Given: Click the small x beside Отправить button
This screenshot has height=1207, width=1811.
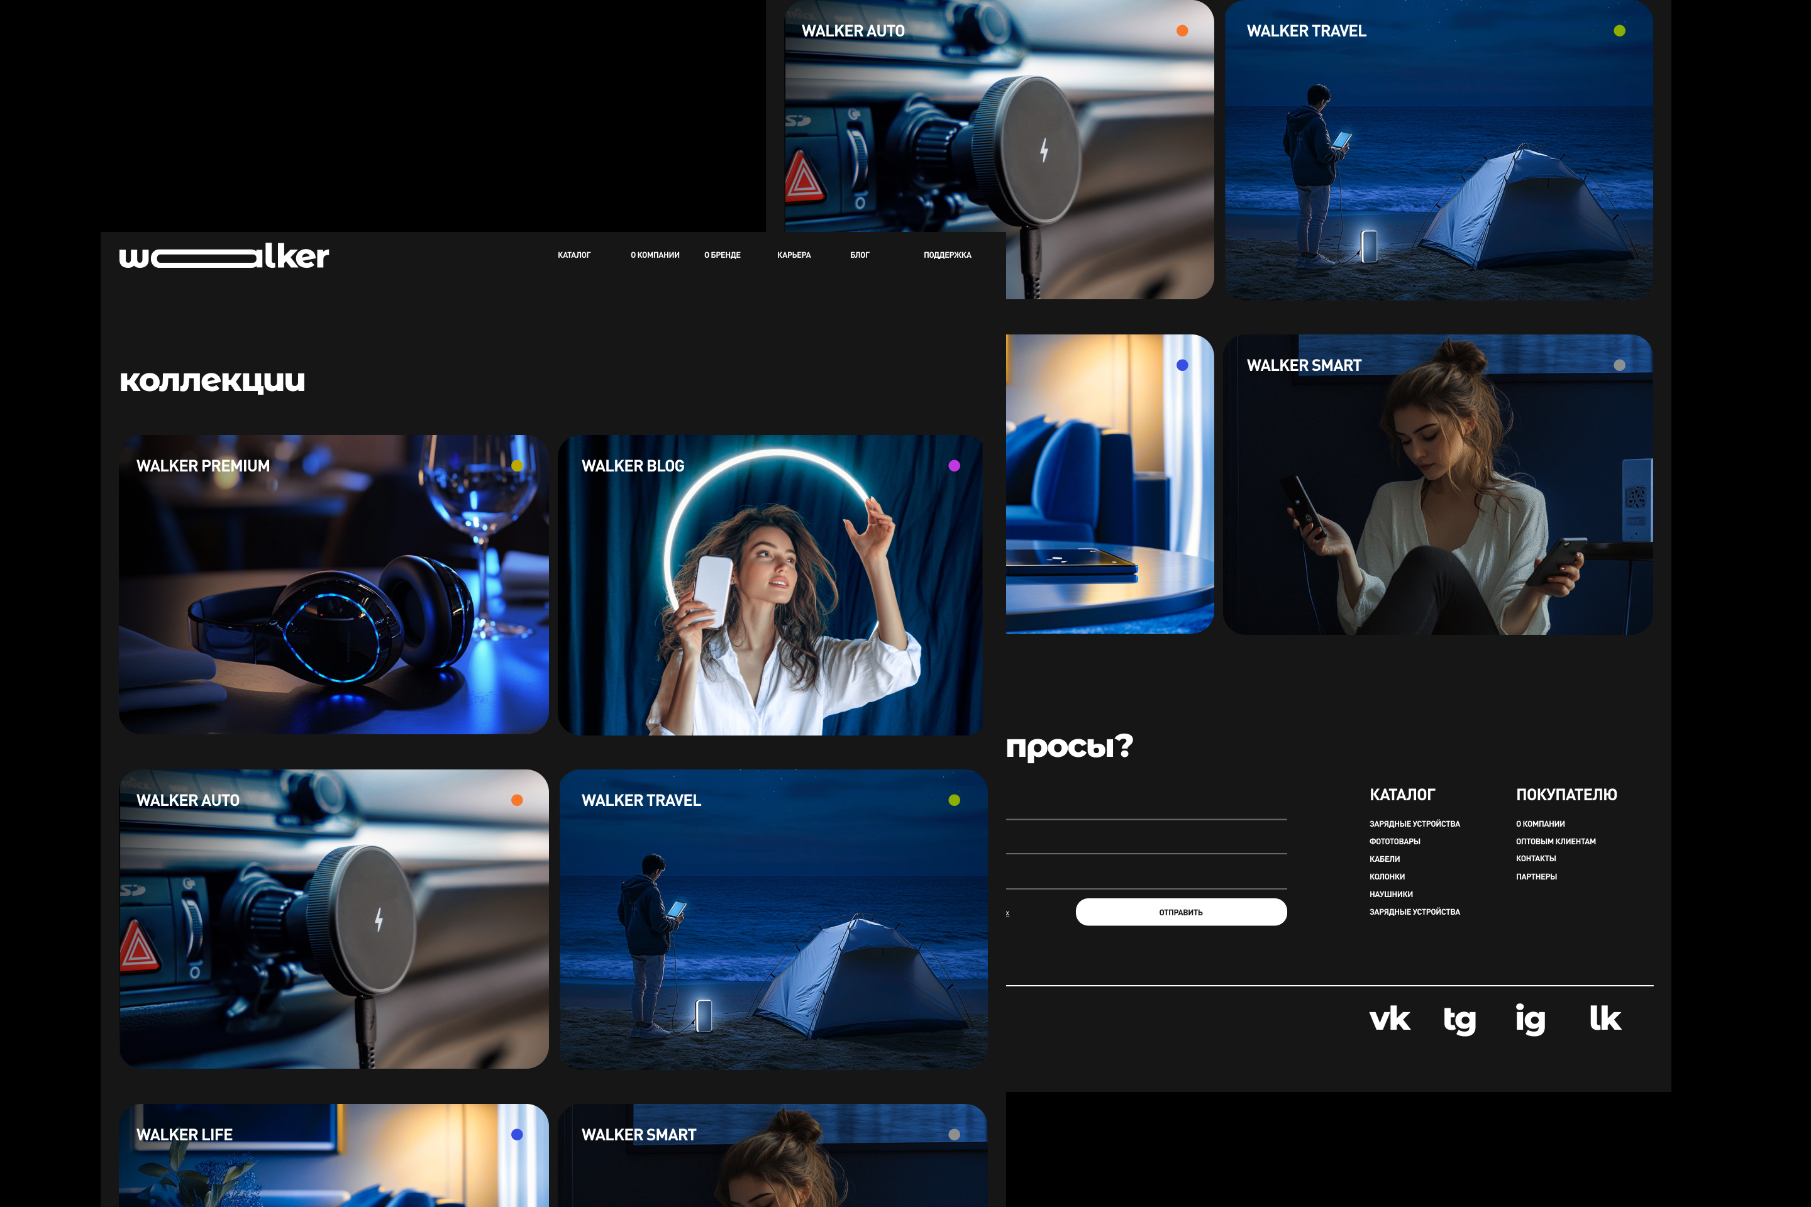Looking at the screenshot, I should pos(1007,913).
